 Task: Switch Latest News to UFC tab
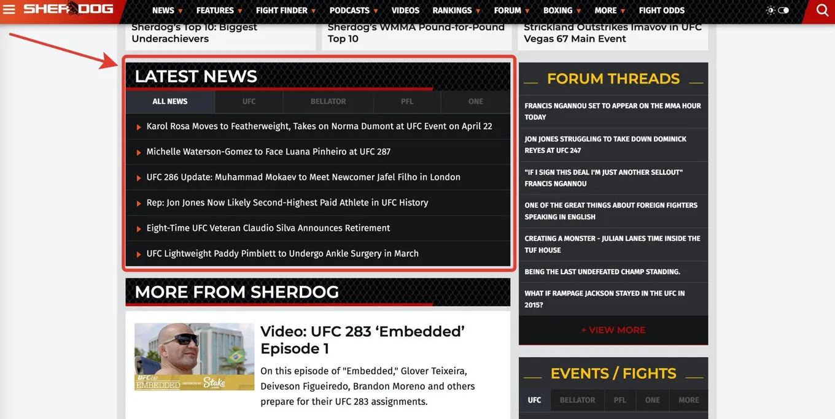[249, 102]
